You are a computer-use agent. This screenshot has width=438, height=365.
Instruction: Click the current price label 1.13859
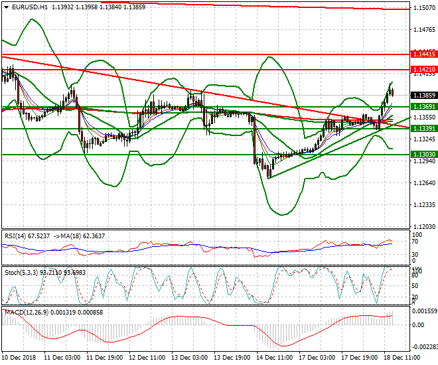[x=424, y=96]
